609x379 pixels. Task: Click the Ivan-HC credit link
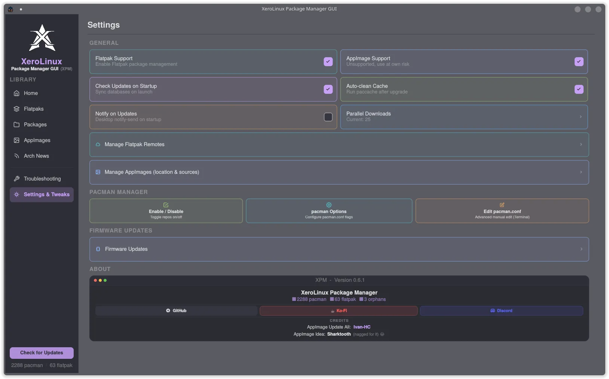click(x=362, y=327)
